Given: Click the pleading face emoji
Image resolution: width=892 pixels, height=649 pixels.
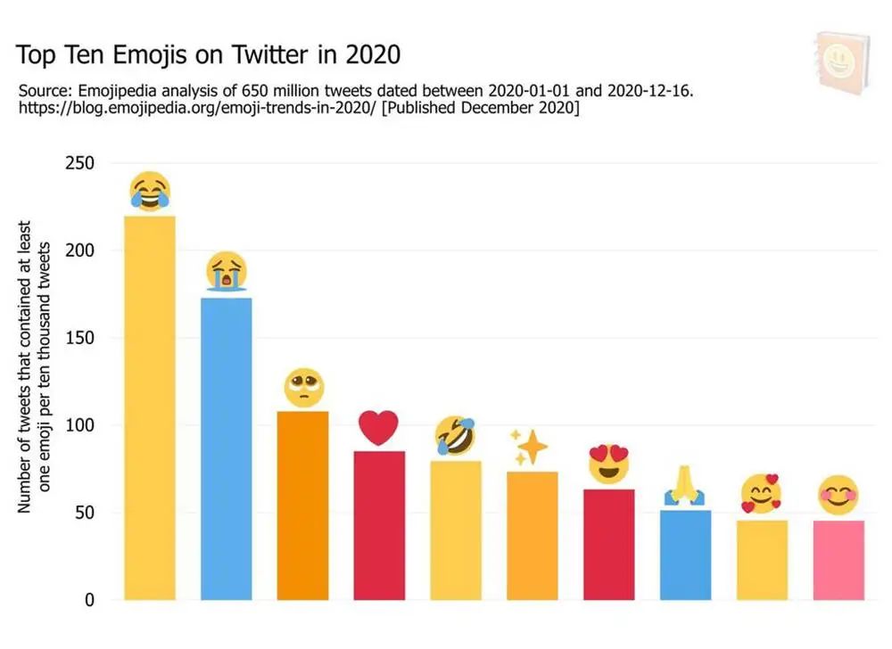Looking at the screenshot, I should [x=303, y=388].
